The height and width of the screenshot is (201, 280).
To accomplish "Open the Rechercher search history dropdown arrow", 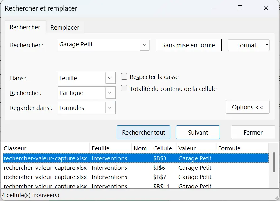I will tap(145, 45).
